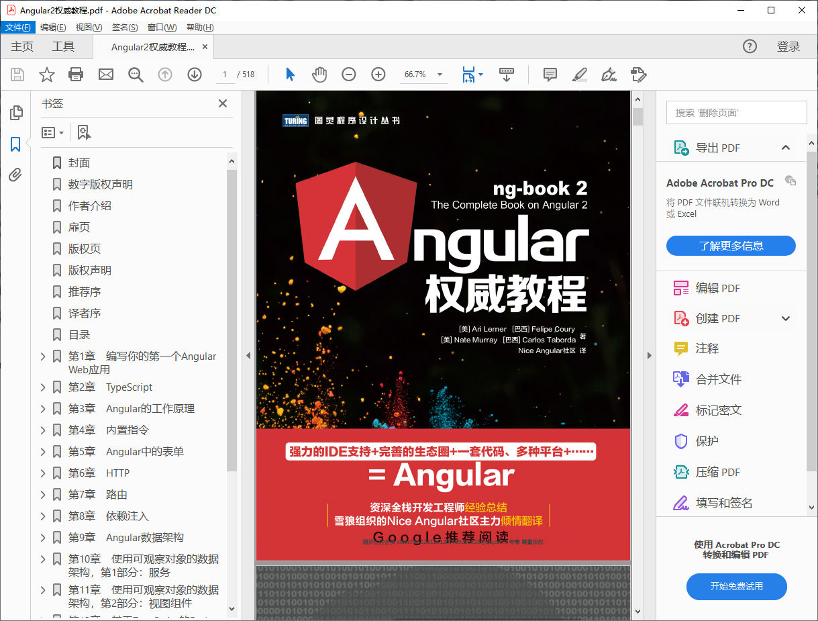Open fit page options dropdown arrow

480,75
